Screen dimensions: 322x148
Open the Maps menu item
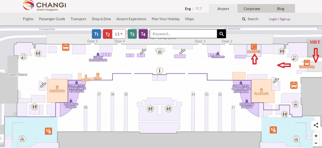pos(190,19)
